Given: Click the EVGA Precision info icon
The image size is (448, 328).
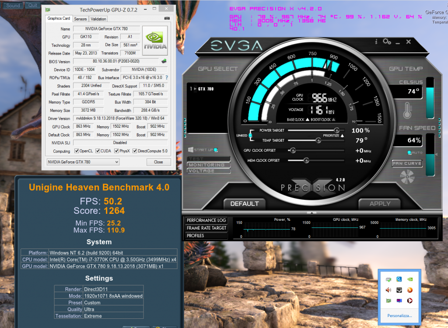Looking at the screenshot, I should [x=376, y=42].
